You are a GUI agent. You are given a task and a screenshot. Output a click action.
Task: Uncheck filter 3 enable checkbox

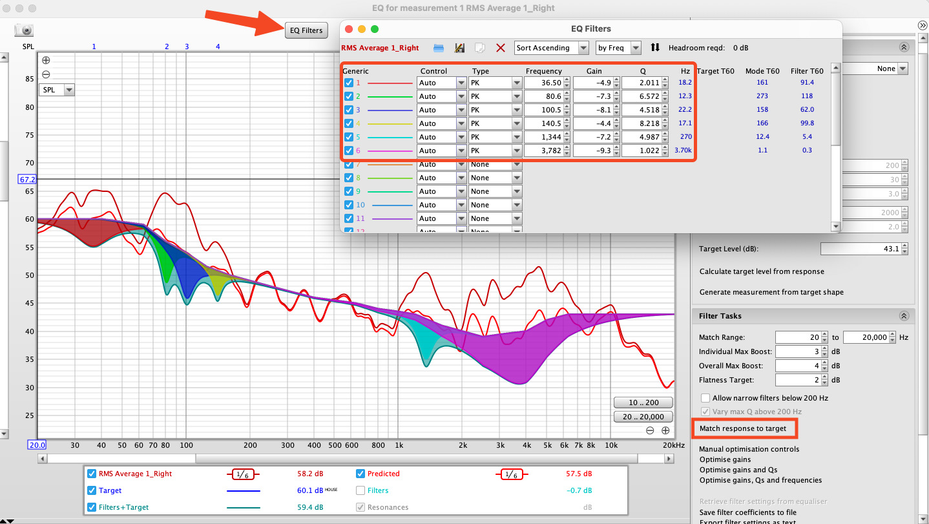[349, 110]
